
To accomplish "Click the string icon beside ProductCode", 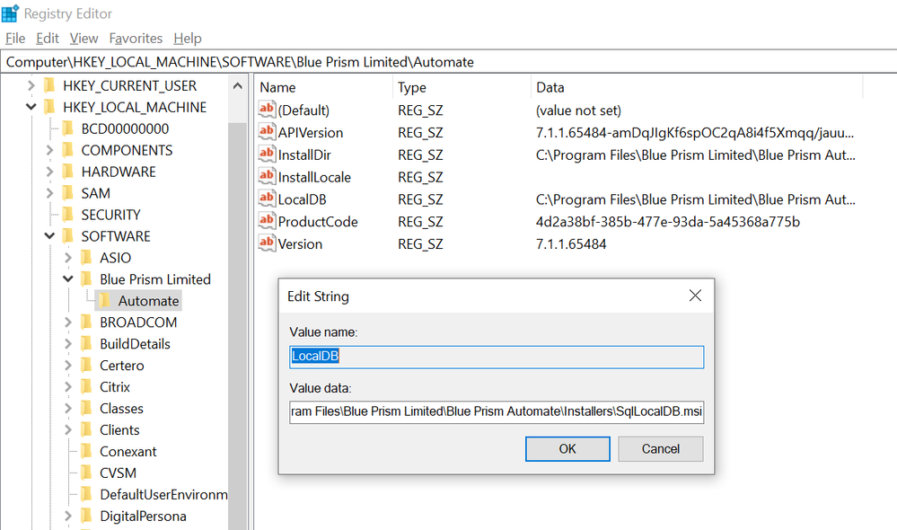I will [267, 222].
